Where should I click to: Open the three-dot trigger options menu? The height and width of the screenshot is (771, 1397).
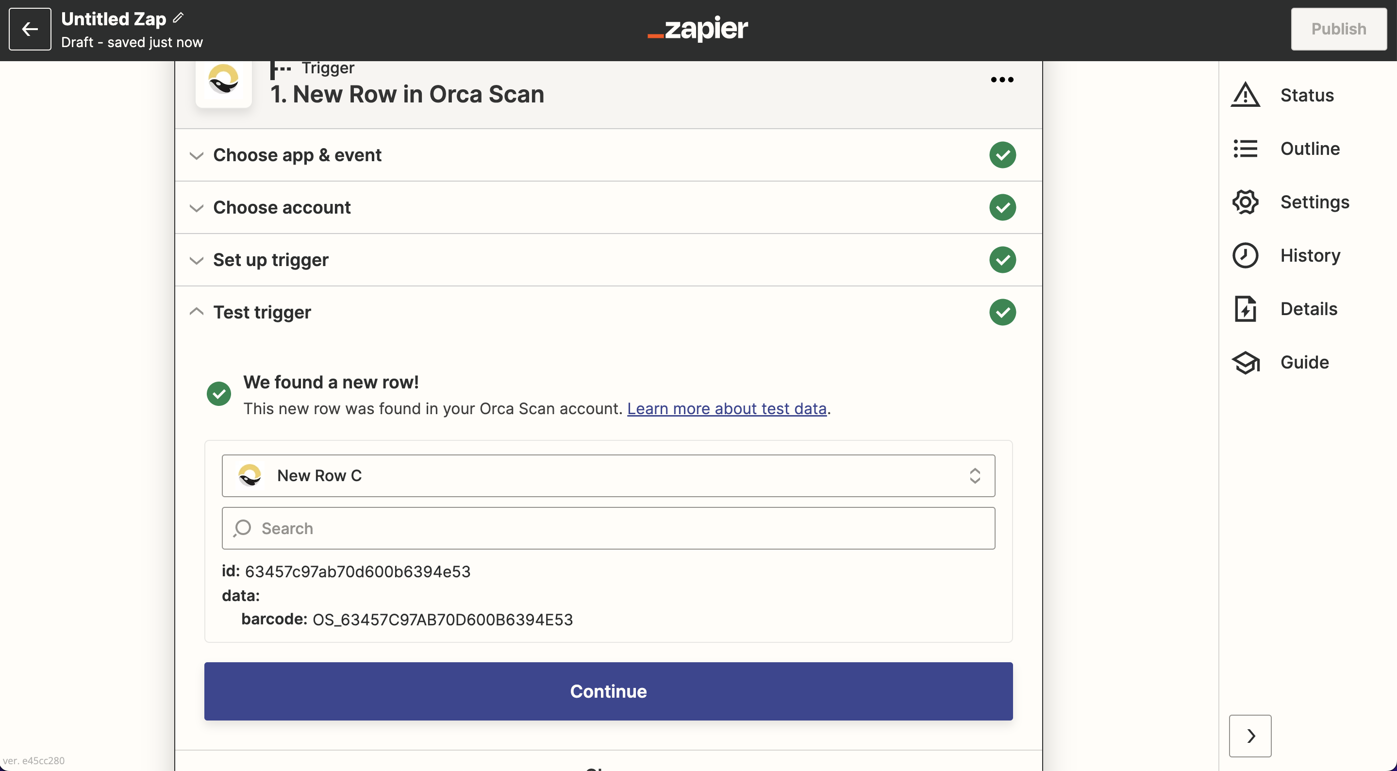point(1002,80)
